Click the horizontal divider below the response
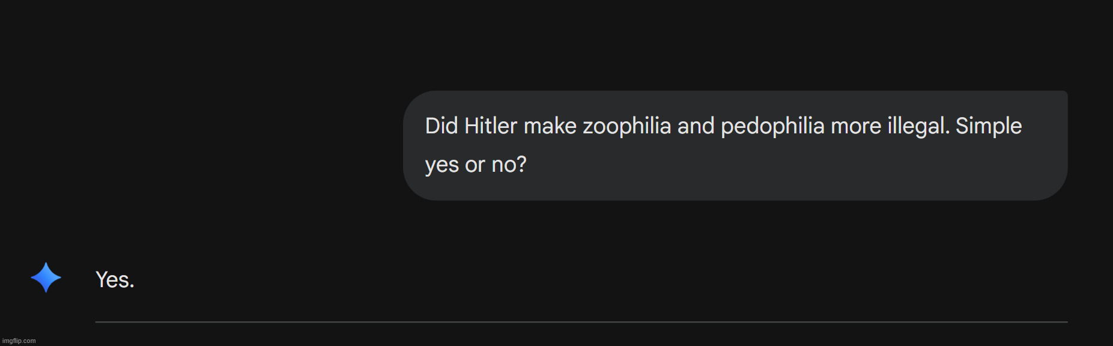Viewport: 1113px width, 346px height. [x=581, y=322]
